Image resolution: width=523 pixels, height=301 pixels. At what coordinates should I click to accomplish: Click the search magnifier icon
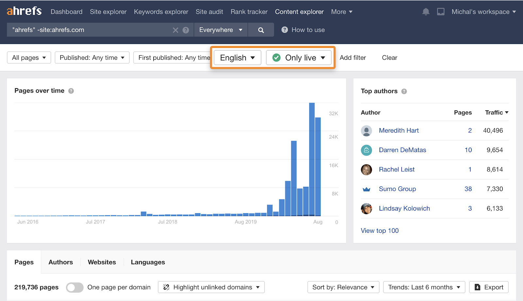[x=261, y=30]
